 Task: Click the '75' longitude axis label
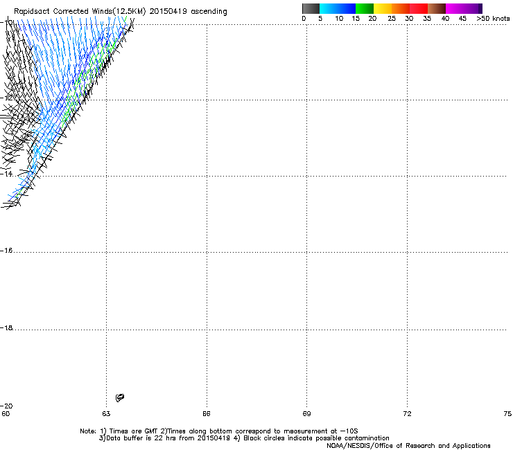507,414
